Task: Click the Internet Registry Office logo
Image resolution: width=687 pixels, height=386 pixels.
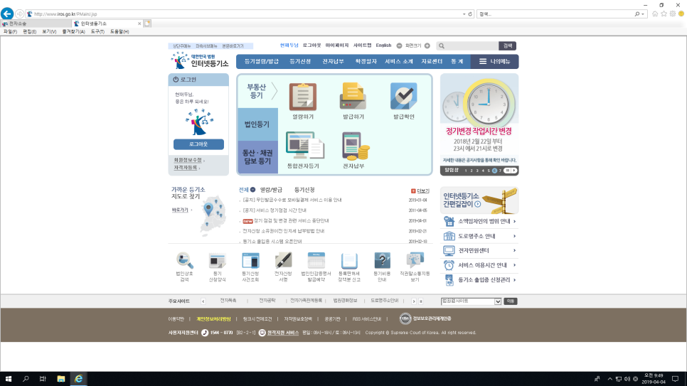Action: click(x=200, y=60)
